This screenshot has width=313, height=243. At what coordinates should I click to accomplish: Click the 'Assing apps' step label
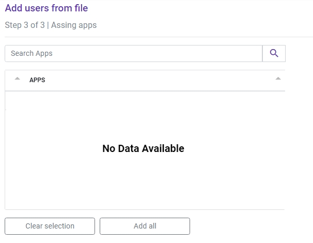click(74, 25)
